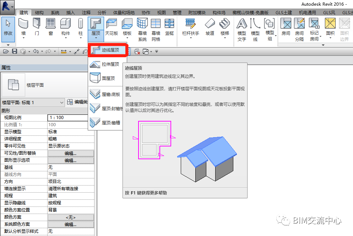Image resolution: width=353 pixels, height=236 pixels.
Task: Click the Undo arrow icon
Action: [36, 52]
